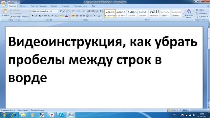Toggle Italic (К) formatting

click(36, 16)
